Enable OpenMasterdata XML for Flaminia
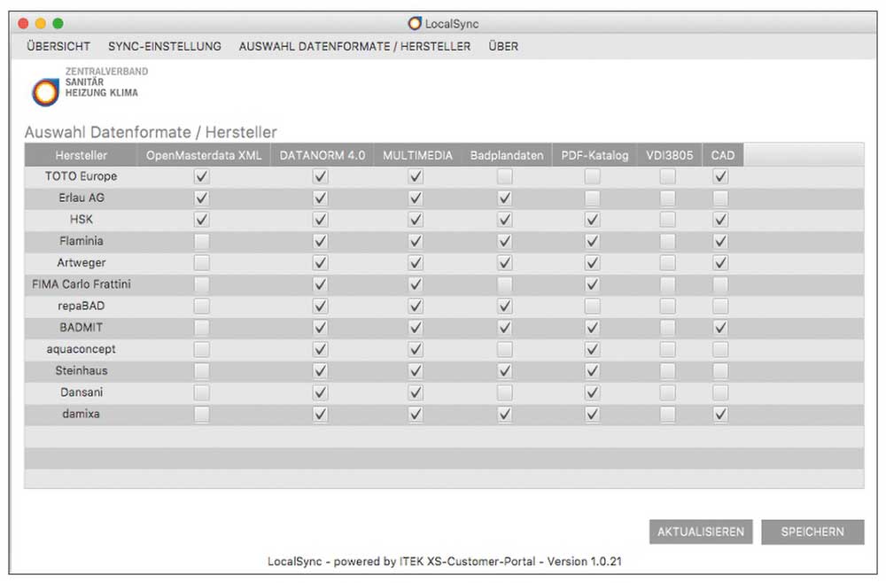 tap(201, 241)
